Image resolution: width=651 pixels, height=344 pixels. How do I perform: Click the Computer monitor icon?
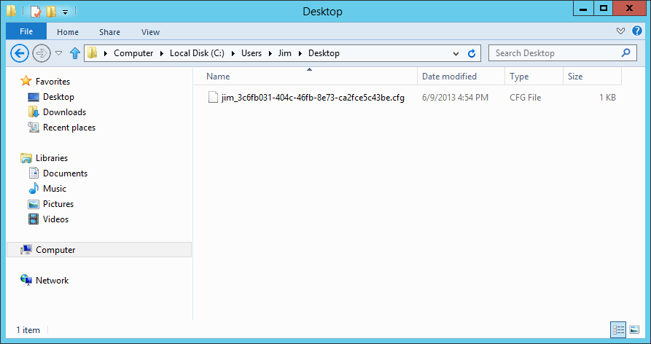[x=26, y=249]
